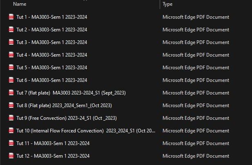Viewport: 252px width, 165px height.
Task: Select Tut 8 (Flat plate) file name
Action: [64, 106]
